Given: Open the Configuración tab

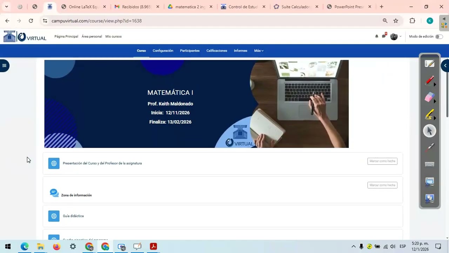Looking at the screenshot, I should coord(163,51).
